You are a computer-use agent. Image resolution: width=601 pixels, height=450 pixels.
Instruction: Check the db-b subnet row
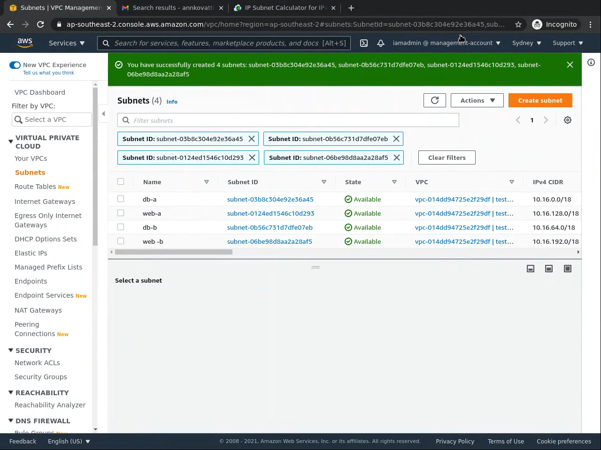point(121,227)
